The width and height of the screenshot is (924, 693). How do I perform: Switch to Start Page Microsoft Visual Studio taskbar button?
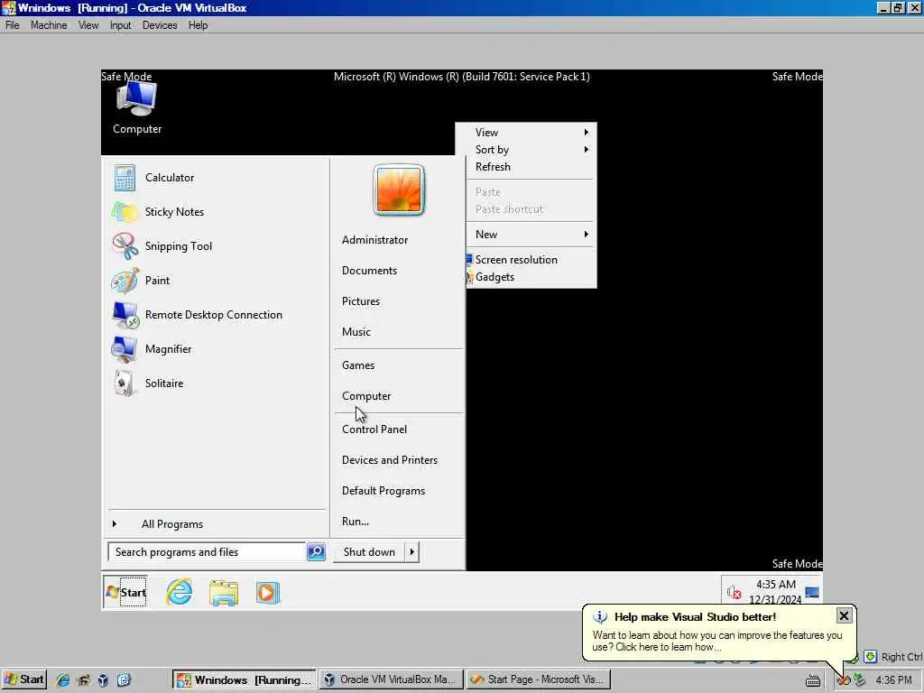click(539, 679)
